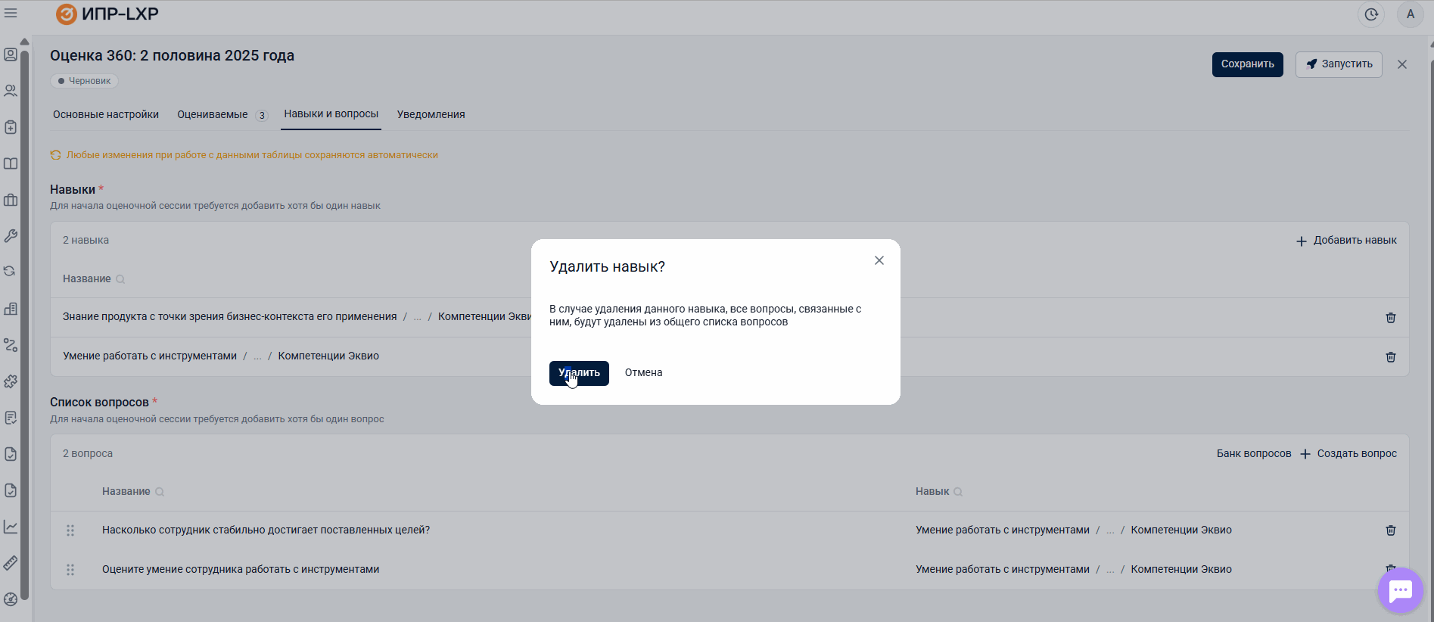Select the "Навыки и вопросы" tab
This screenshot has width=1434, height=622.
(331, 114)
